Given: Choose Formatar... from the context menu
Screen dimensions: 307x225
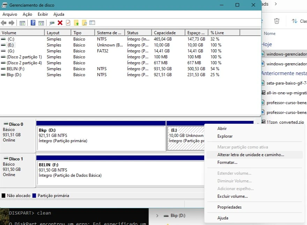Looking at the screenshot, I should (254, 162).
